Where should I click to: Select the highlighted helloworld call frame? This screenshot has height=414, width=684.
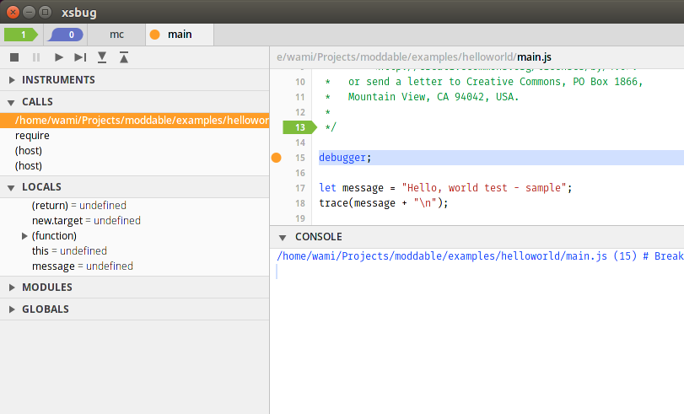(134, 121)
